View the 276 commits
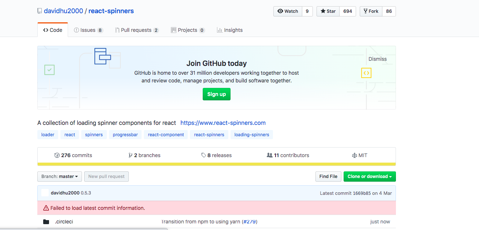Image resolution: width=479 pixels, height=230 pixels. pos(73,155)
